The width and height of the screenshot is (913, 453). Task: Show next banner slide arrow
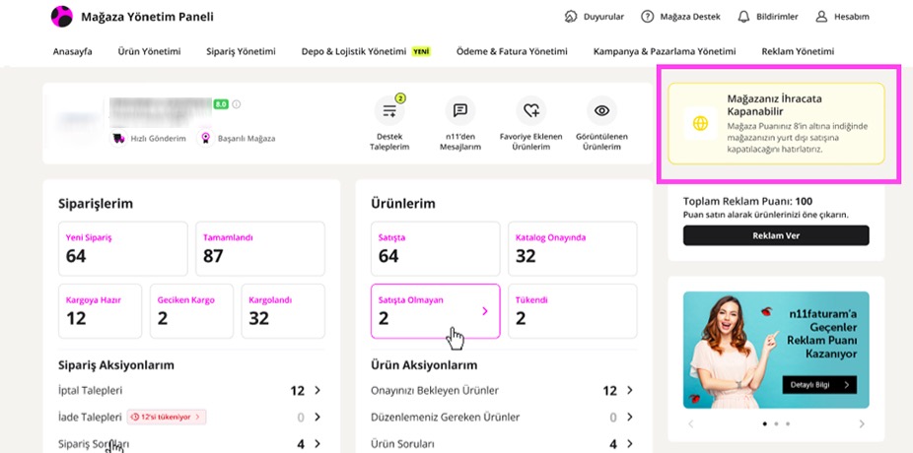pyautogui.click(x=862, y=423)
